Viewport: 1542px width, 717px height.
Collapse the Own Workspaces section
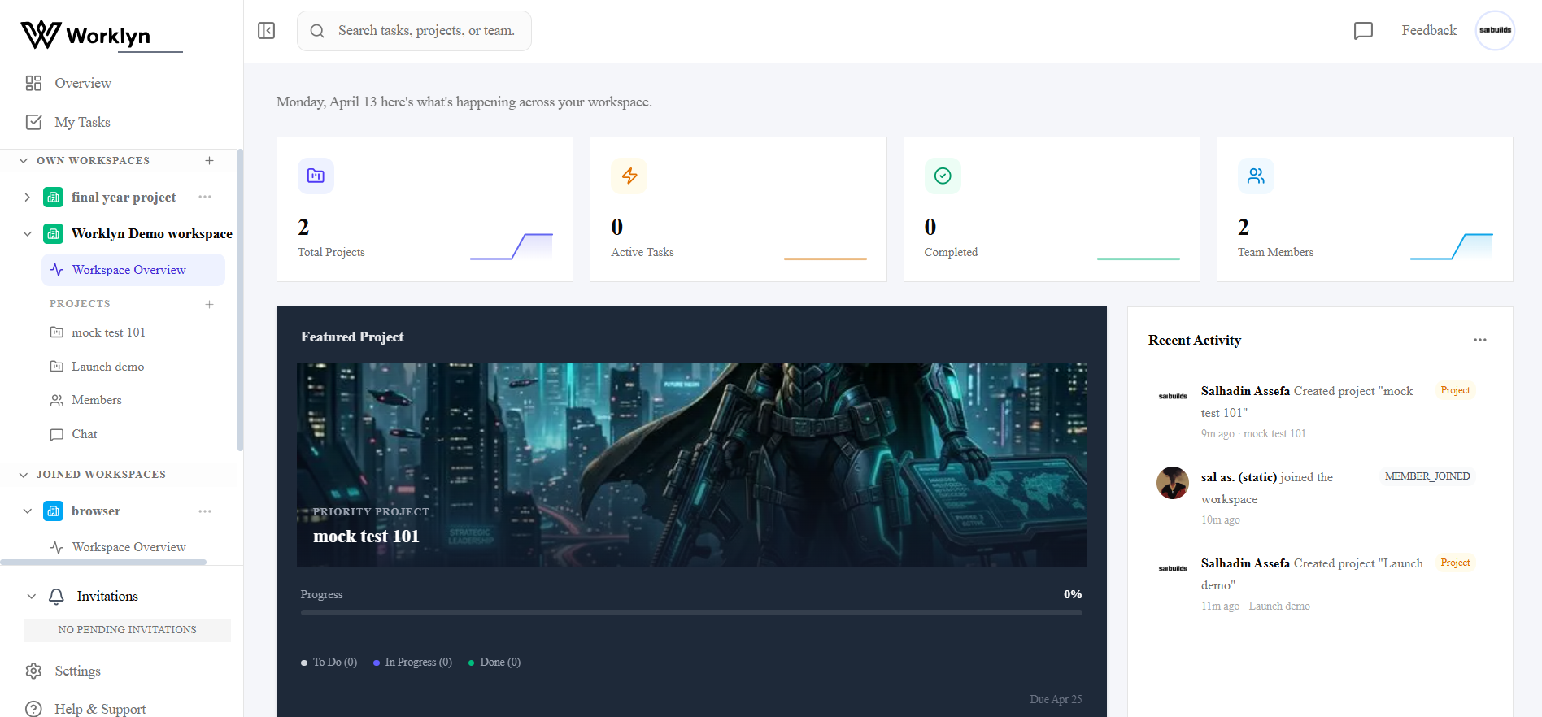(24, 161)
